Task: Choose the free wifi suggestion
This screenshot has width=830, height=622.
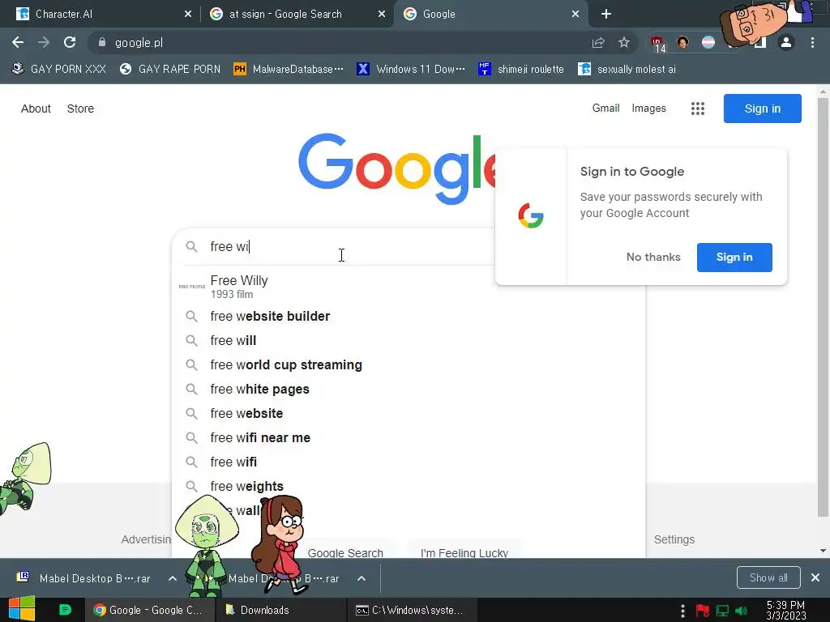Action: click(409, 462)
